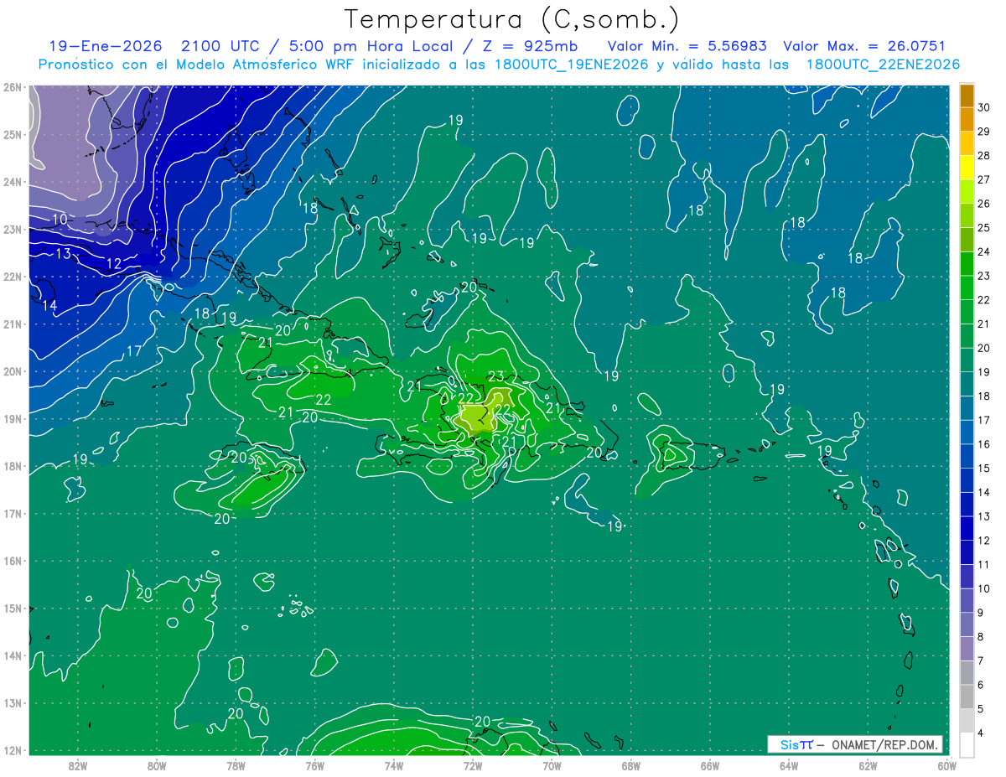
Task: Click the '22N' latitude label
Action: (x=12, y=277)
